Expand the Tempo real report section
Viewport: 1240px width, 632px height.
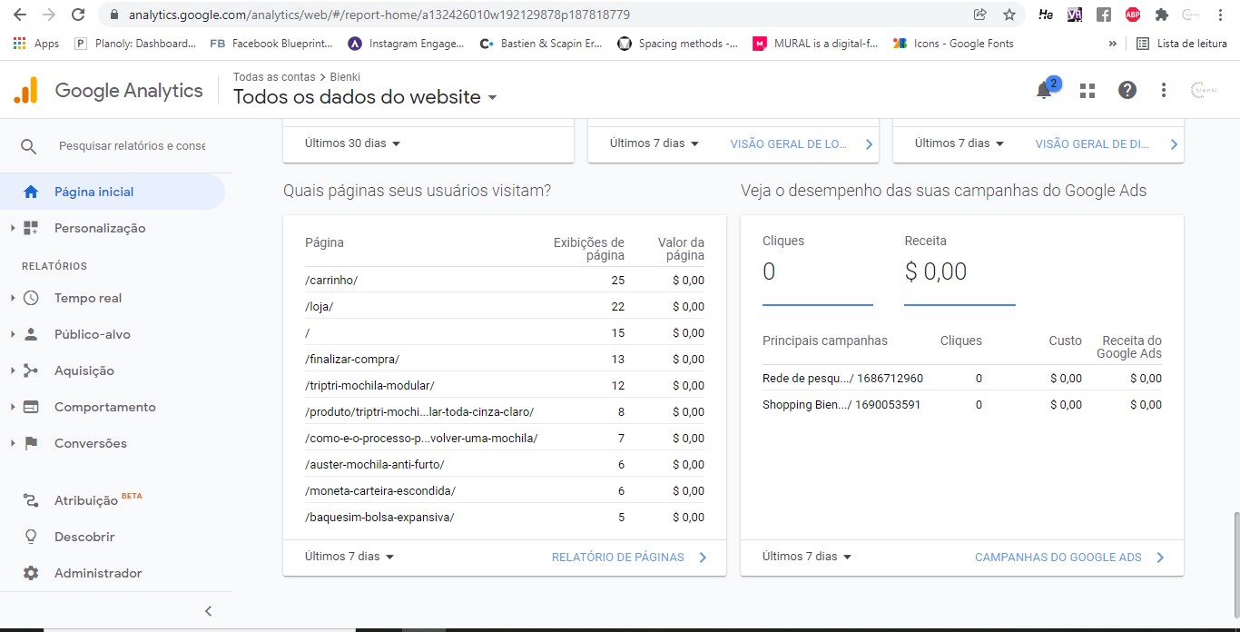click(87, 298)
